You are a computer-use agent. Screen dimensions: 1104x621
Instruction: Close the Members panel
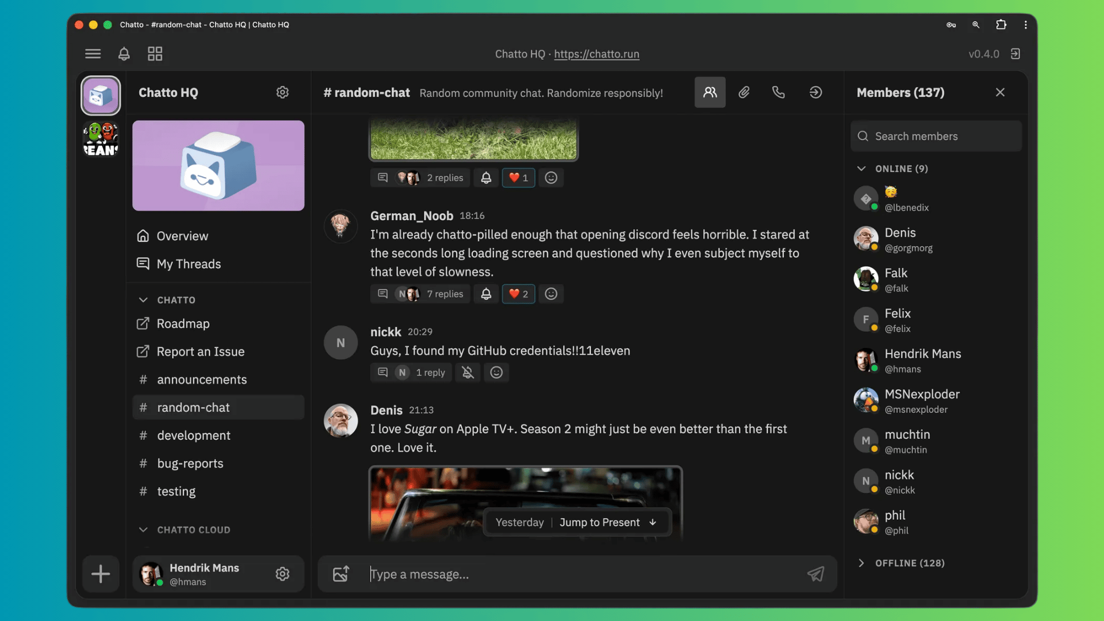(1000, 92)
